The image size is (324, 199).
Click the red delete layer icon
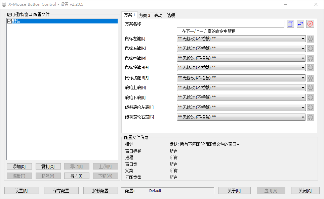coord(310,23)
